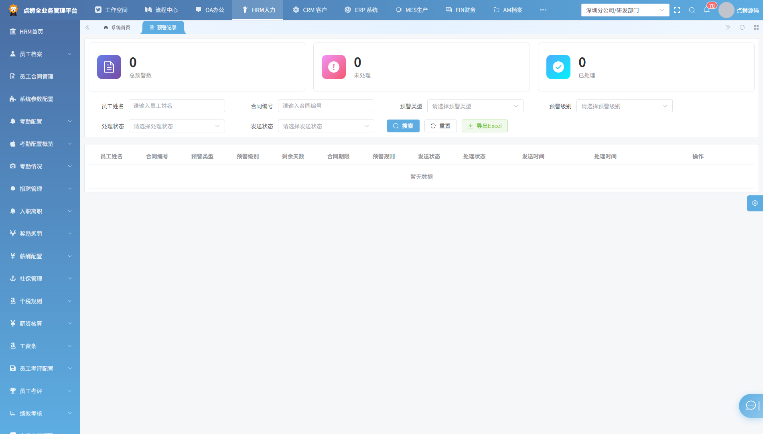Open the 发送状态 dropdown
Viewport: 763px width, 434px height.
click(326, 126)
